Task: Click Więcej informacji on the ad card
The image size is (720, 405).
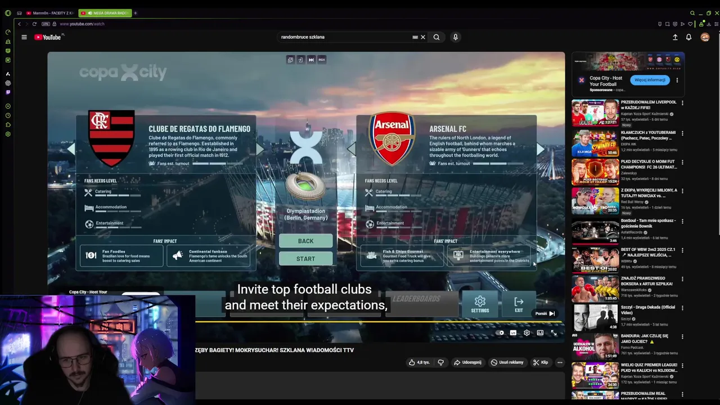Action: click(x=650, y=80)
